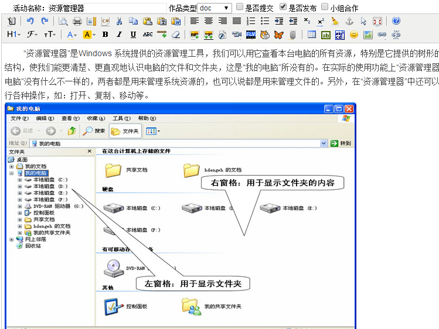Place cursor in the 资源管理器 paragraph text
The height and width of the screenshot is (329, 439).
pos(221,74)
